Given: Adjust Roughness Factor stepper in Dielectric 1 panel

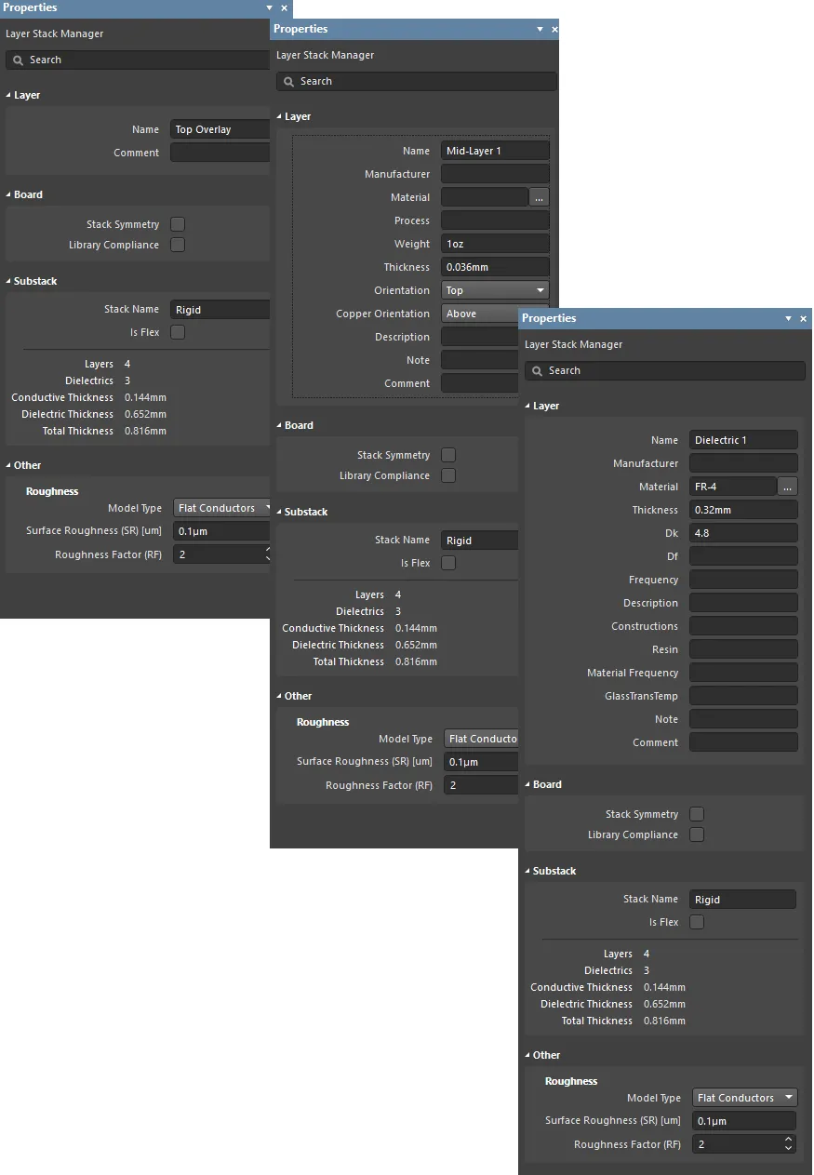Looking at the screenshot, I should pos(789,1144).
